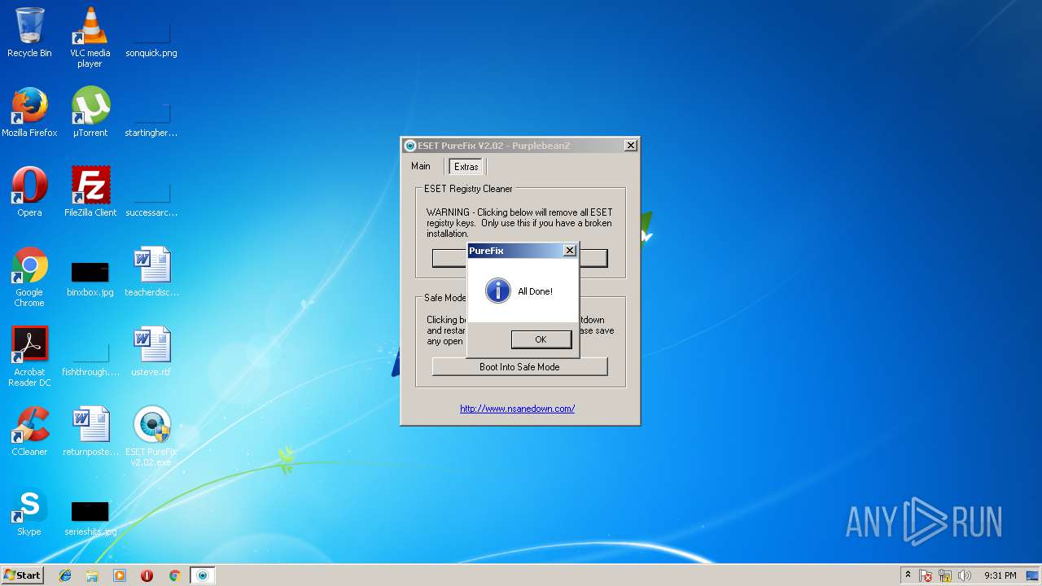Open the Opera browser shortcut
The height and width of the screenshot is (586, 1042).
(29, 192)
